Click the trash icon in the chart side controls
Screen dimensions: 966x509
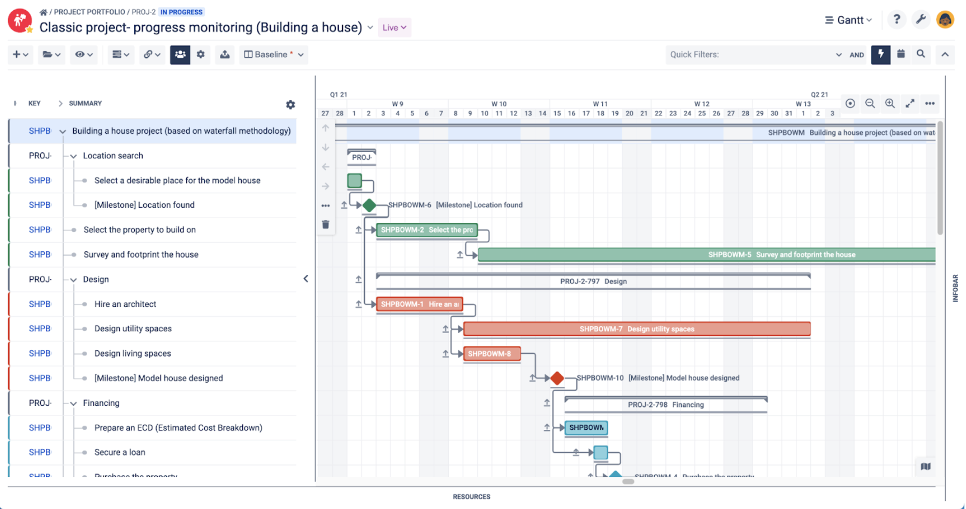click(325, 225)
